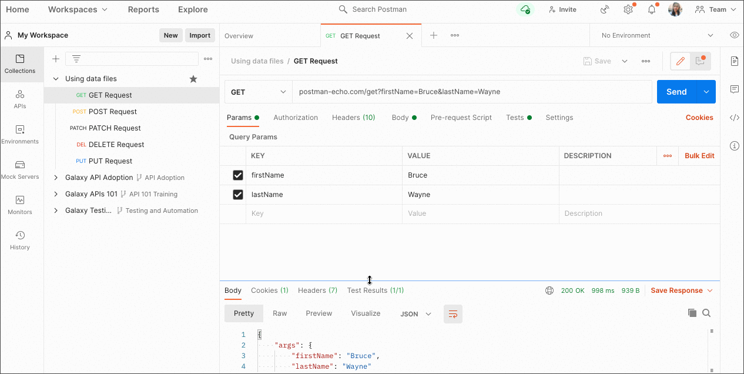Image resolution: width=744 pixels, height=374 pixels.
Task: Switch to the Tests tab
Action: [x=519, y=118]
